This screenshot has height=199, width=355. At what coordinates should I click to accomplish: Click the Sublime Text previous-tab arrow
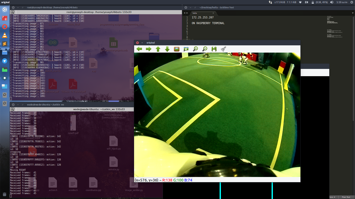pos(185,13)
